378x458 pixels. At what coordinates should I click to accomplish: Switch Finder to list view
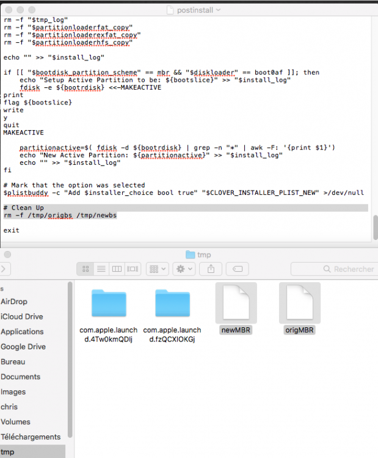click(101, 269)
